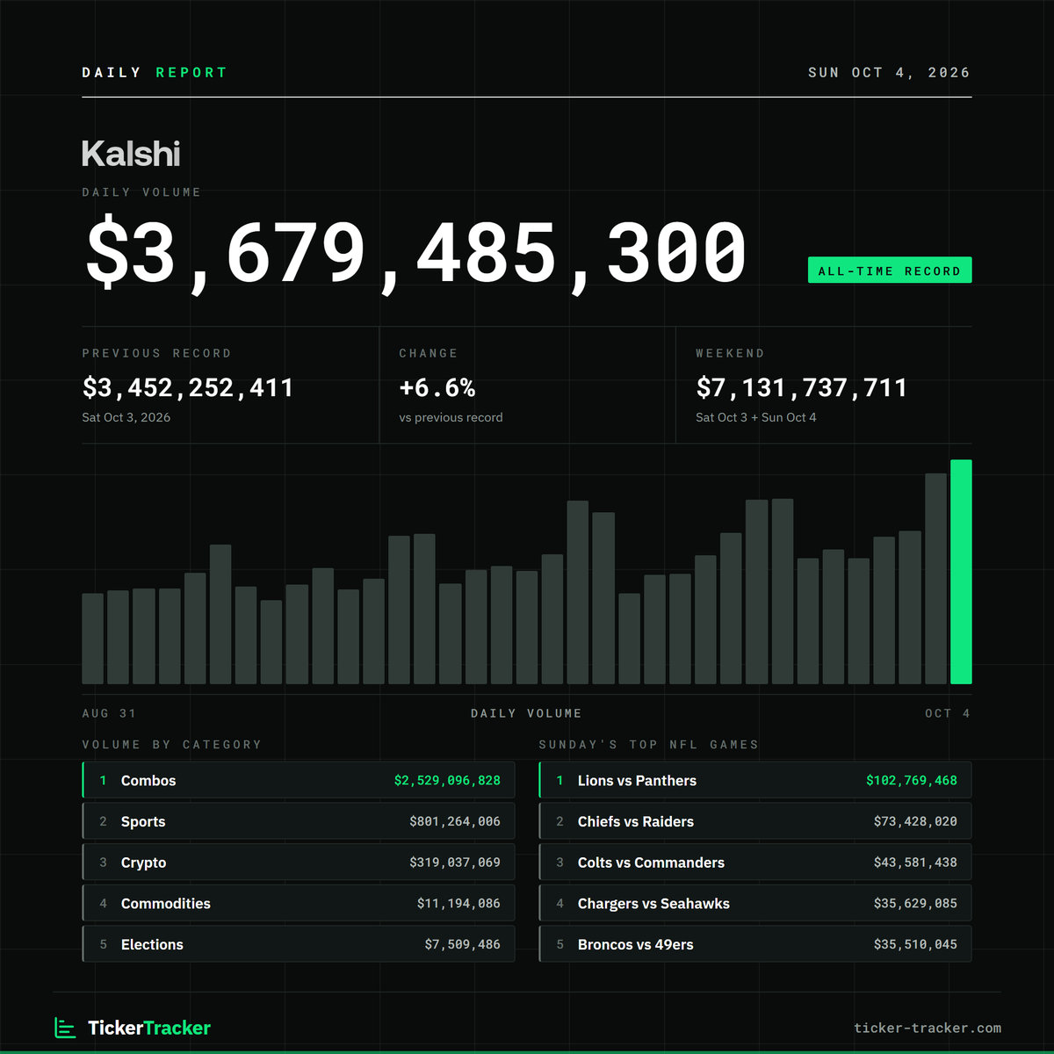Select the Chargers vs Seahawks row
Screen dimensions: 1054x1054
755,903
